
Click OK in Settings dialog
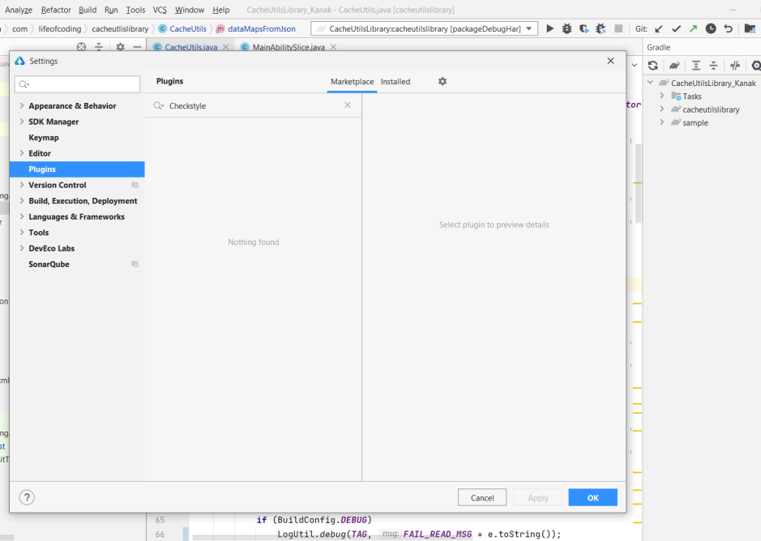tap(592, 497)
